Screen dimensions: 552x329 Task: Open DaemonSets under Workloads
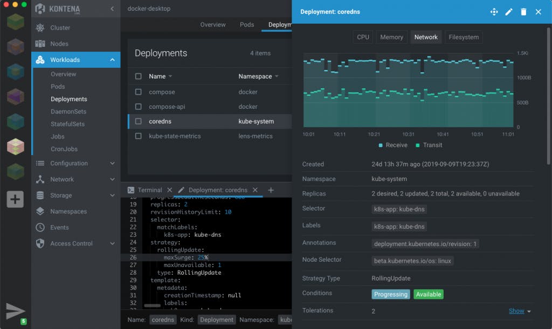click(68, 111)
